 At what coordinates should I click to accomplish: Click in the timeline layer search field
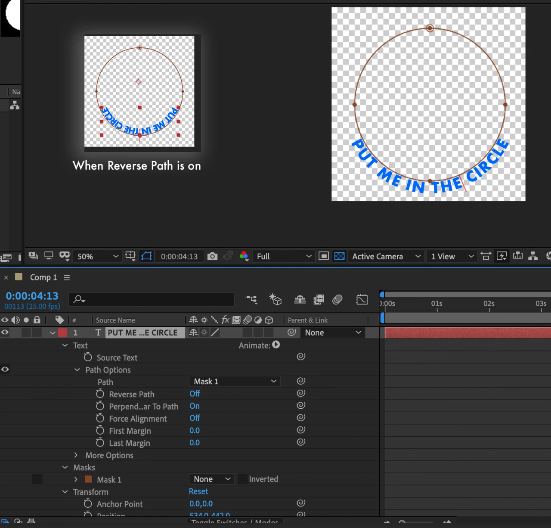pos(152,299)
